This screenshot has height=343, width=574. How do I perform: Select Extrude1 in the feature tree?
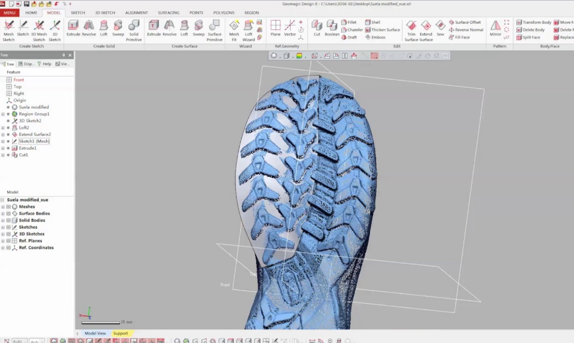click(27, 148)
